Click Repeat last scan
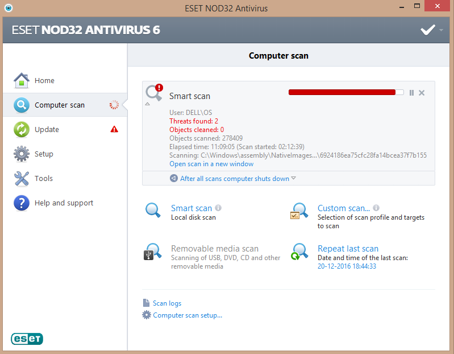The height and width of the screenshot is (354, 454). click(348, 249)
